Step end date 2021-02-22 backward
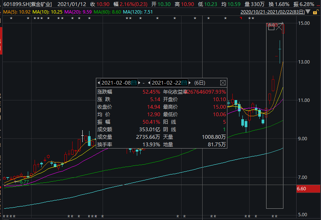Image resolution: width=321 pixels, height=220 pixels. [149, 83]
